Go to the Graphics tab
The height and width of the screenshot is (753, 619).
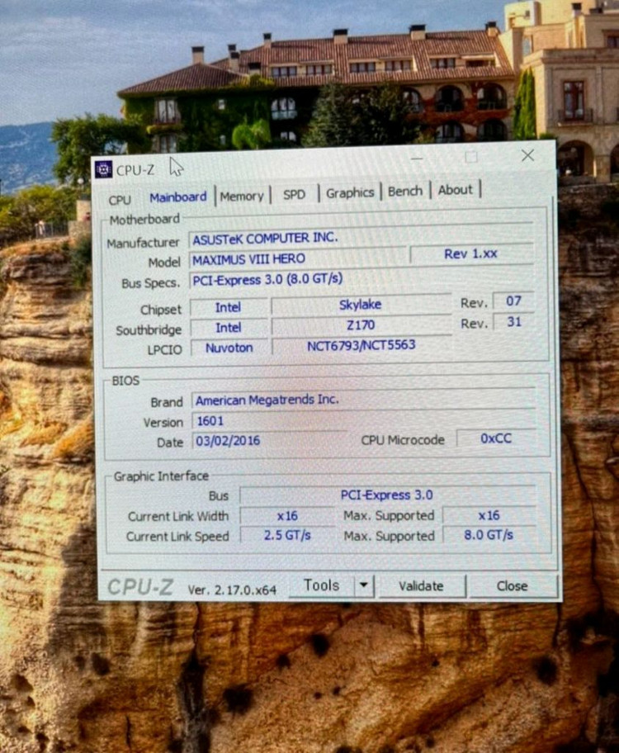coord(350,192)
